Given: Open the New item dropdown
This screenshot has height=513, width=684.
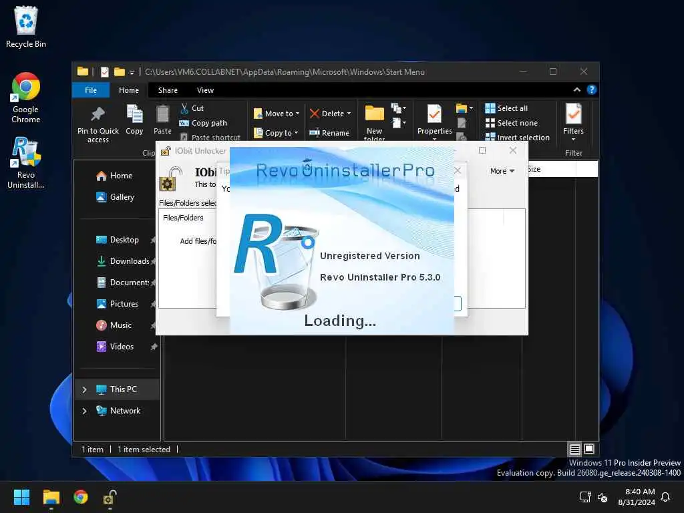Looking at the screenshot, I should (399, 108).
